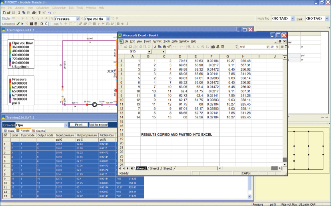Click the Cut scissors icon in PIPENET toolbar
Viewport: 331px width, 206px height.
point(19,13)
